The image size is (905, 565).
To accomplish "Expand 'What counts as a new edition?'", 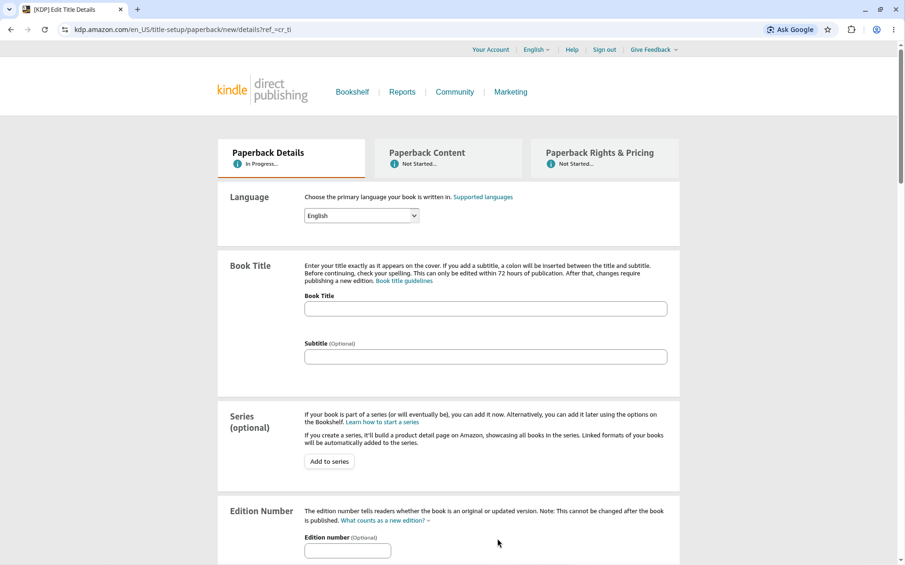I will point(386,520).
